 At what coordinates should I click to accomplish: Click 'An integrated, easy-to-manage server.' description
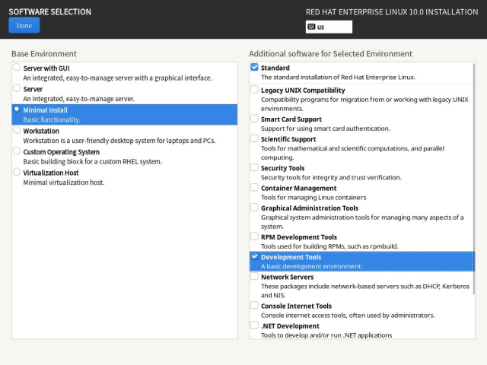click(x=78, y=99)
